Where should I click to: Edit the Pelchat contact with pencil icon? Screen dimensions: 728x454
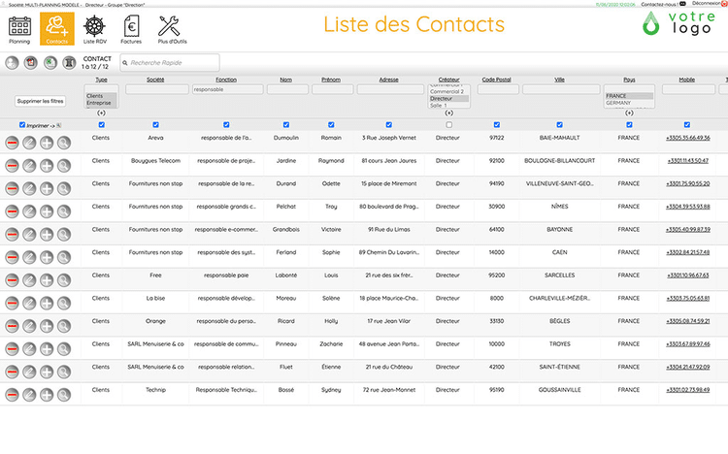[29, 211]
